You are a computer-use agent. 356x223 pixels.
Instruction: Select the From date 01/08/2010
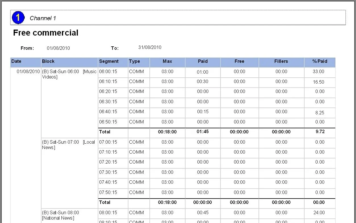point(58,48)
